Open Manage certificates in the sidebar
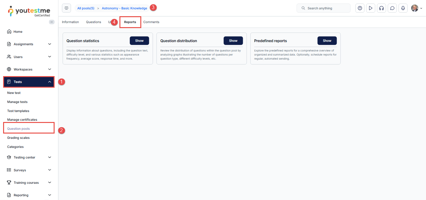The image size is (426, 200). (22, 120)
